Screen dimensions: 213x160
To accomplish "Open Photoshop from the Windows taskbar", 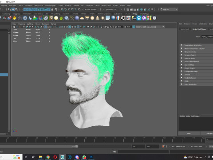I will 91,157.
